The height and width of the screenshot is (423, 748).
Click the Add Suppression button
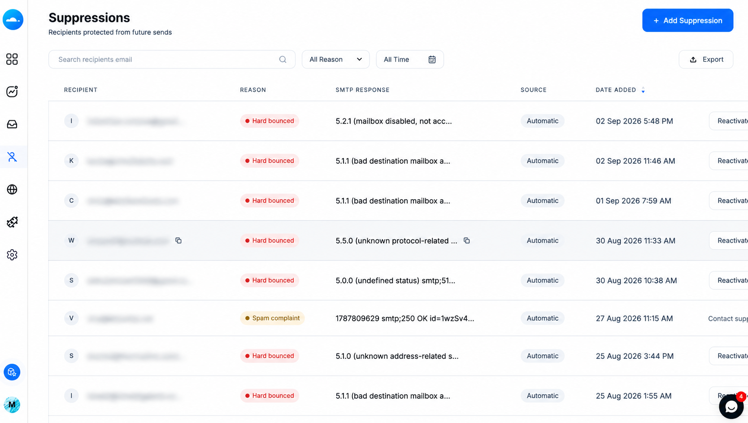pyautogui.click(x=687, y=20)
